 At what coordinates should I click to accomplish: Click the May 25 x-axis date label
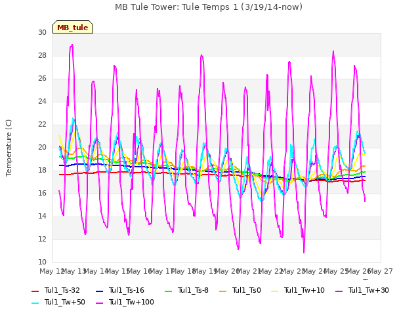[337, 271]
